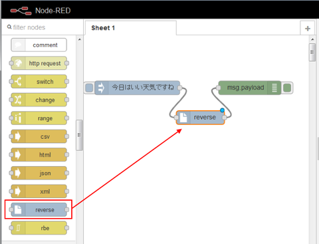This screenshot has width=319, height=244.
Task: Click the Node-RED logo icon
Action: 21,11
